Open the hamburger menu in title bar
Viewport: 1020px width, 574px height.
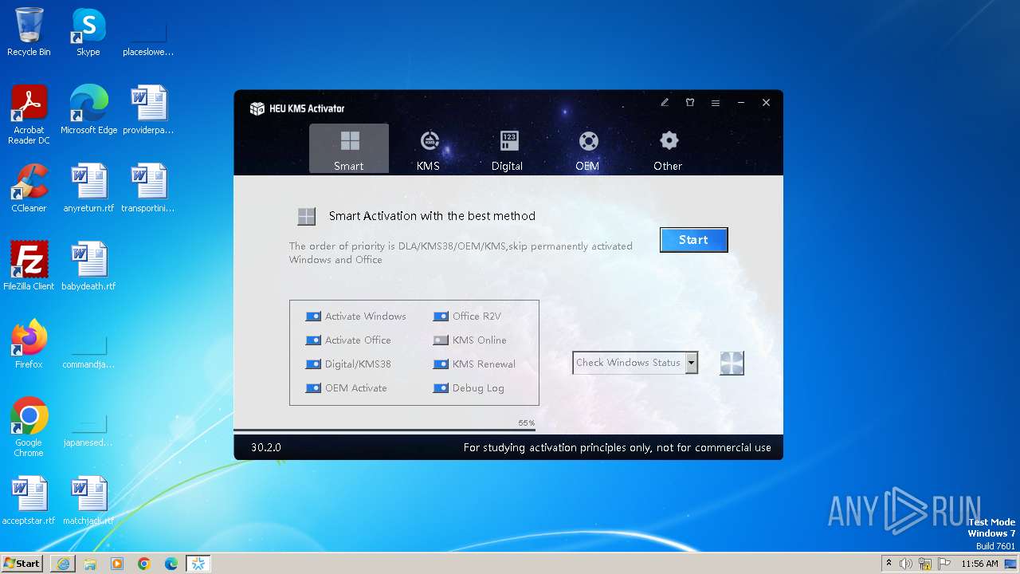tap(716, 103)
